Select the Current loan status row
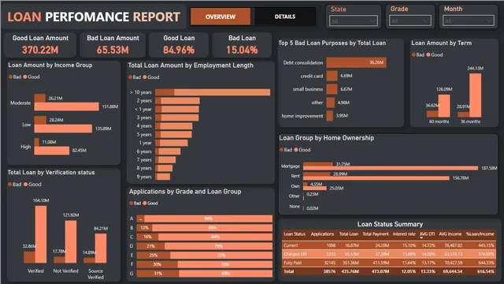 point(389,245)
